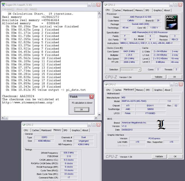Open the About menu in Super PI
The height and width of the screenshot is (181, 185).
(x=20, y=9)
